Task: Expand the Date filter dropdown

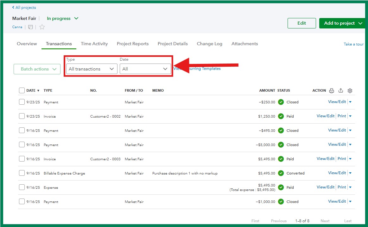Action: pyautogui.click(x=145, y=69)
